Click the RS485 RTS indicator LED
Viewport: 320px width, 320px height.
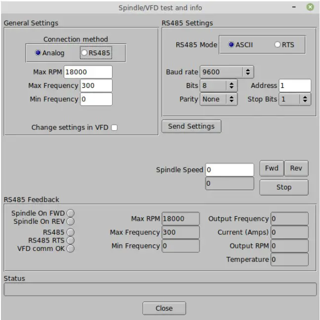pyautogui.click(x=71, y=240)
